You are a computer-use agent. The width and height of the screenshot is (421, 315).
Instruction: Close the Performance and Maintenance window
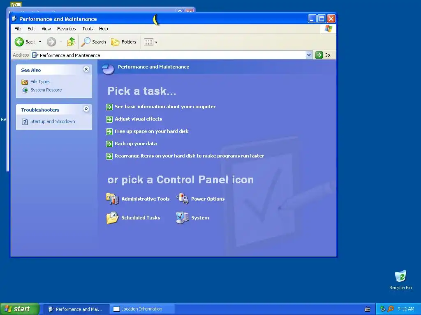coord(331,19)
